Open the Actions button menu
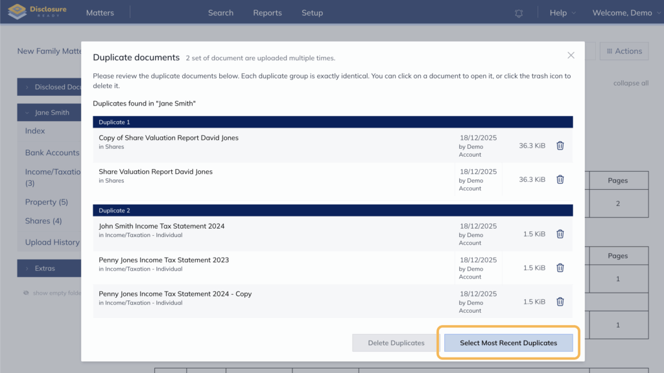 [x=624, y=51]
